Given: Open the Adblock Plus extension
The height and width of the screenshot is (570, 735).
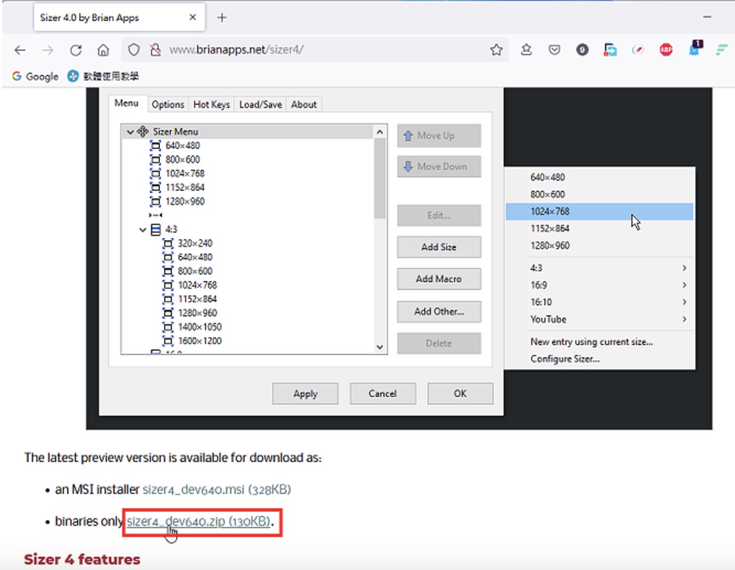Looking at the screenshot, I should pos(666,50).
